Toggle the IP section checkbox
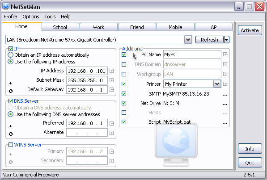 point(11,49)
